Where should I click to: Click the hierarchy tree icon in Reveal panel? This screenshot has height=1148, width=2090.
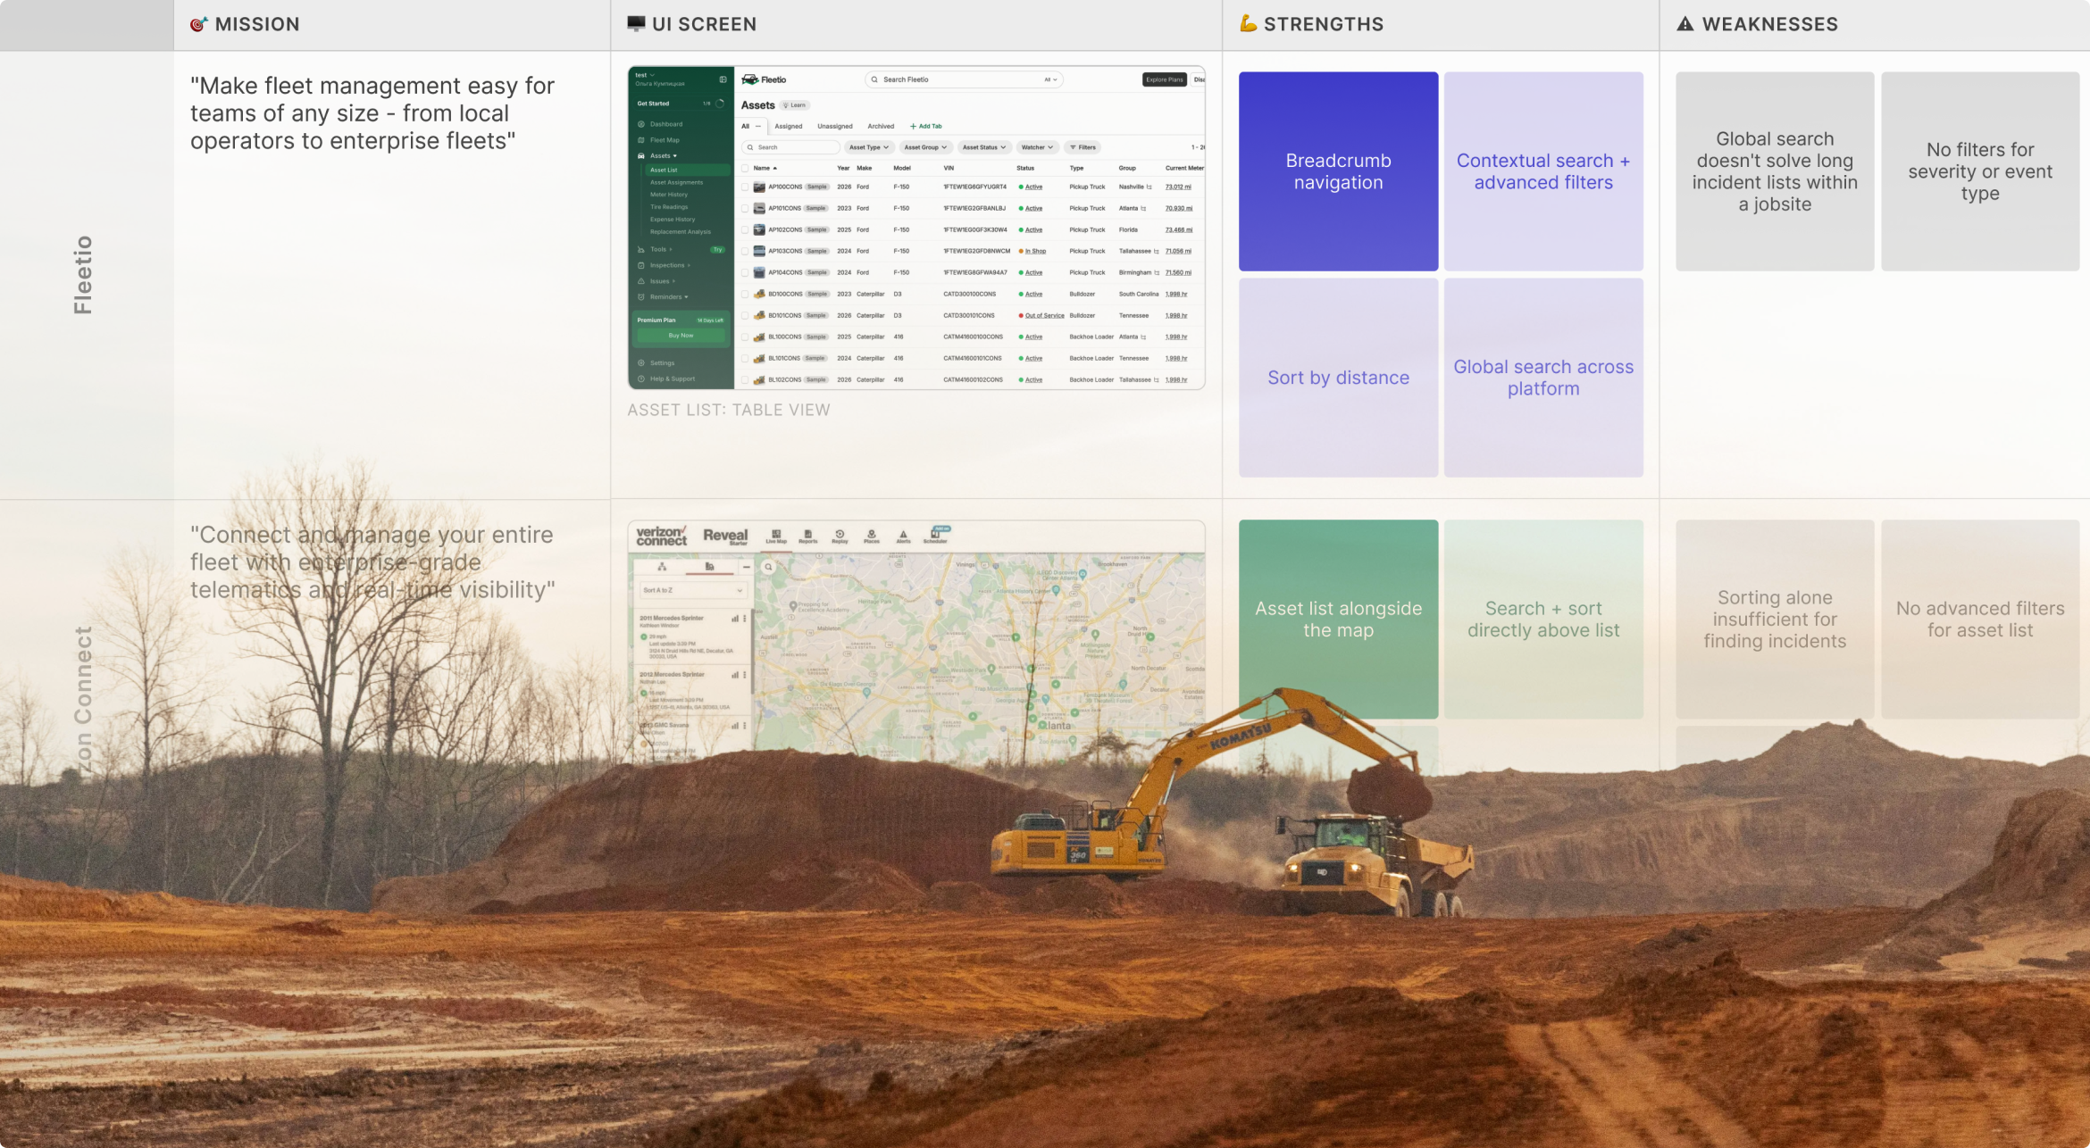pyautogui.click(x=662, y=567)
